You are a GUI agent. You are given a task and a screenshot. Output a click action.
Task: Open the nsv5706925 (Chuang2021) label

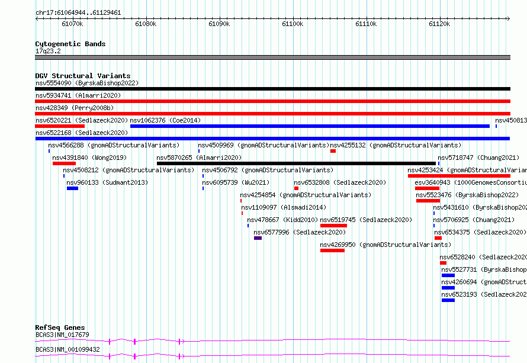click(x=474, y=220)
